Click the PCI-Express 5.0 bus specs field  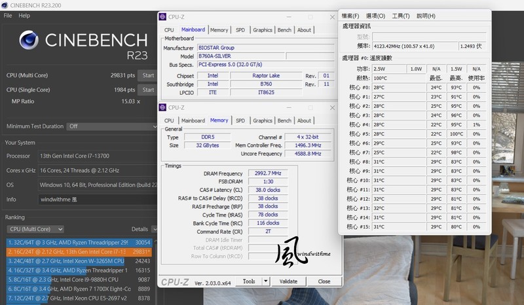tap(266, 65)
